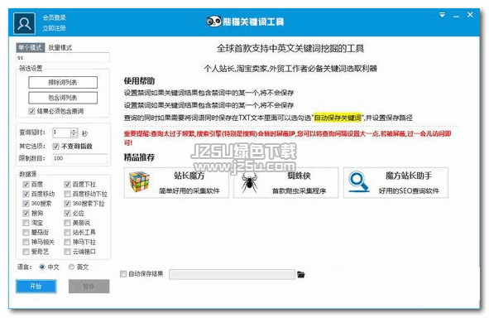The image size is (489, 318).
Task: Click the 首款爬虫采集程序 caption
Action: tap(299, 191)
